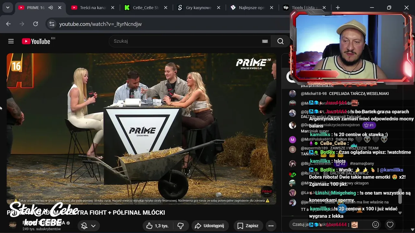The width and height of the screenshot is (415, 233).
Task: Close the CeBe_CeBe tab
Action: pos(165,7)
